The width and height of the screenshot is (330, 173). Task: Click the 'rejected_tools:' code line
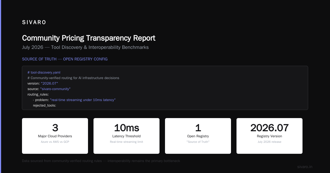click(45, 105)
